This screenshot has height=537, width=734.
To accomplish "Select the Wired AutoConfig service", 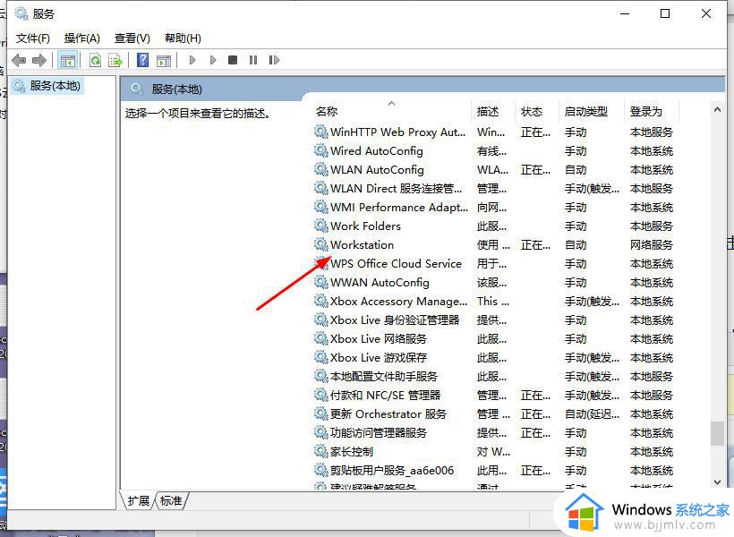I will click(493, 150).
